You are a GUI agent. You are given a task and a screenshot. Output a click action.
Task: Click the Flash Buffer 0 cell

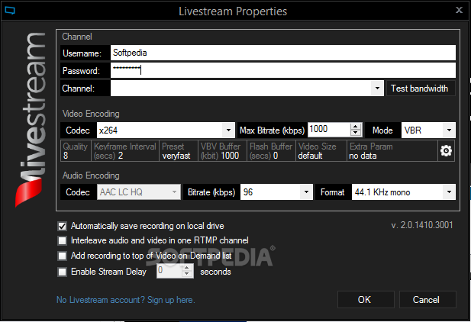(x=272, y=151)
